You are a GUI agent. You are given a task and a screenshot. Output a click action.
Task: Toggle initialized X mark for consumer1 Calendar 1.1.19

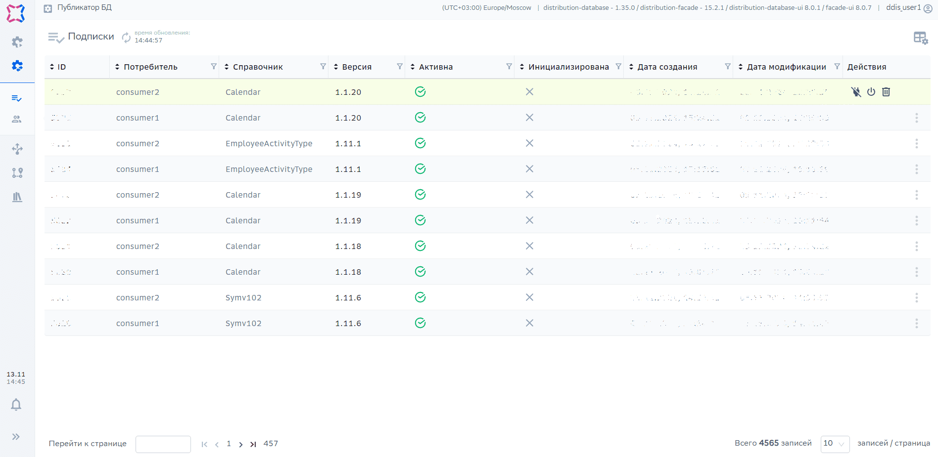(529, 220)
